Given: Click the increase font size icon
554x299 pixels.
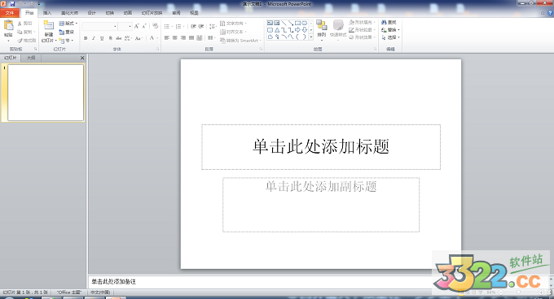Looking at the screenshot, I should pyautogui.click(x=136, y=27).
